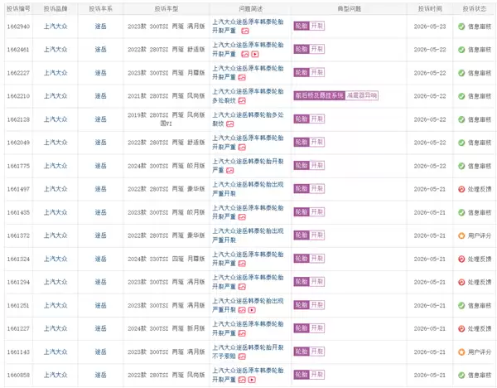
Task: Open complaint description link for 1662128
Action: coord(248,119)
